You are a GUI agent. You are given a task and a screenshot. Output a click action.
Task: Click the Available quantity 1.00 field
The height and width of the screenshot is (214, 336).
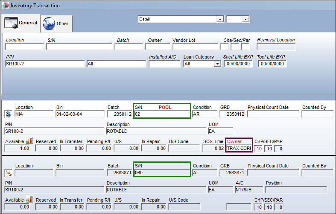pyautogui.click(x=17, y=148)
